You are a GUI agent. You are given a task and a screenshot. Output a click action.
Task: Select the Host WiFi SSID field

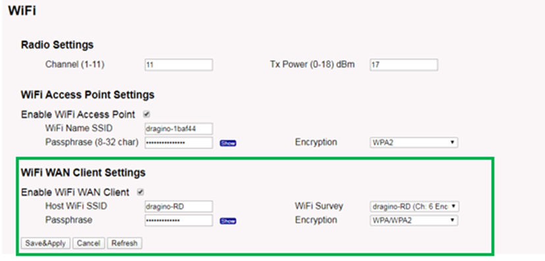point(179,206)
